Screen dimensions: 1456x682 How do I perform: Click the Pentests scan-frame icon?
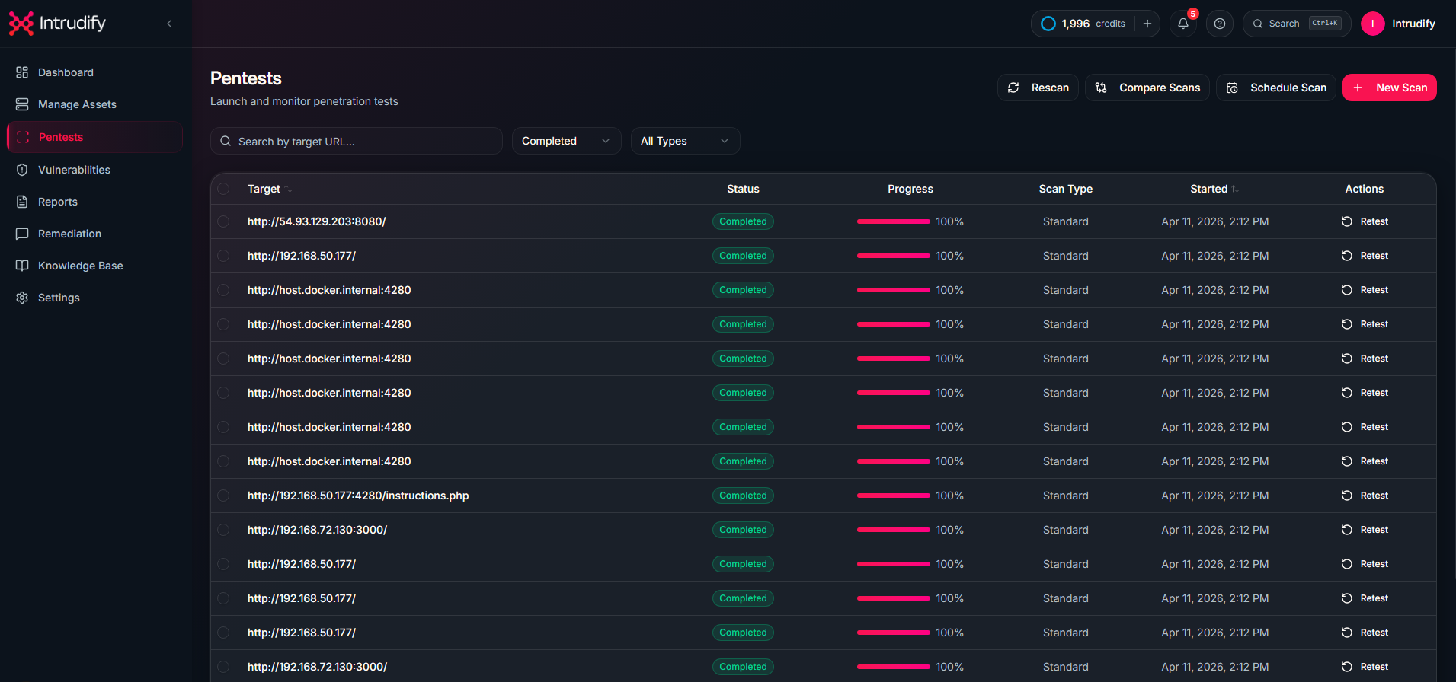click(23, 137)
